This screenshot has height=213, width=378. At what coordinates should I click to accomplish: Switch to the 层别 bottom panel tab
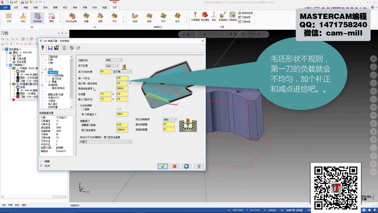pos(24,205)
